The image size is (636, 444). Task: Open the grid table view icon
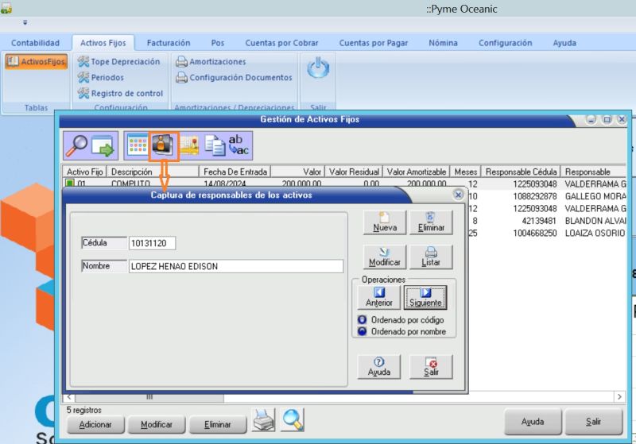point(138,145)
